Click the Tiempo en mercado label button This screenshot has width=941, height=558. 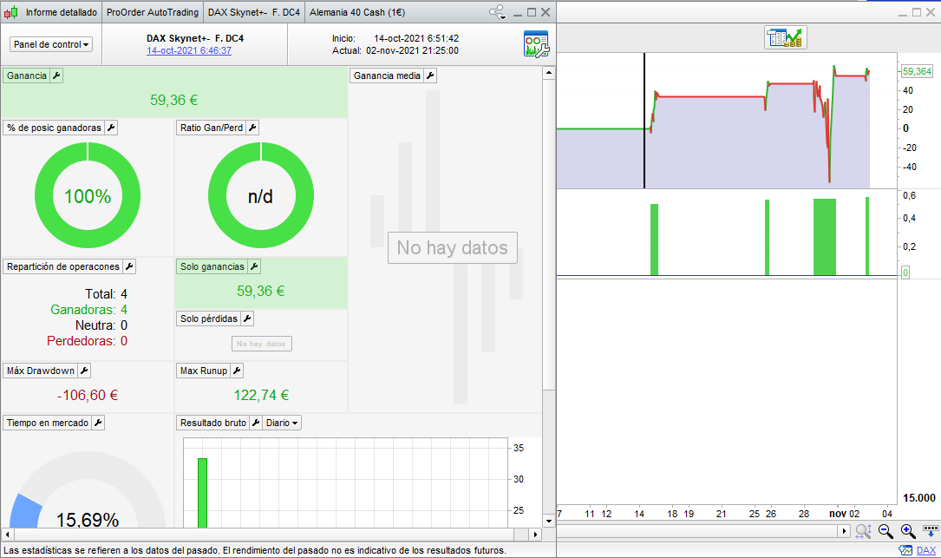pyautogui.click(x=48, y=423)
